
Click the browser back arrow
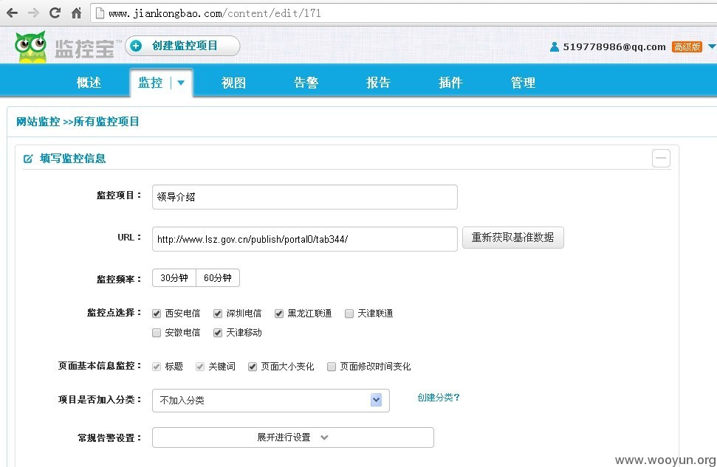(13, 13)
